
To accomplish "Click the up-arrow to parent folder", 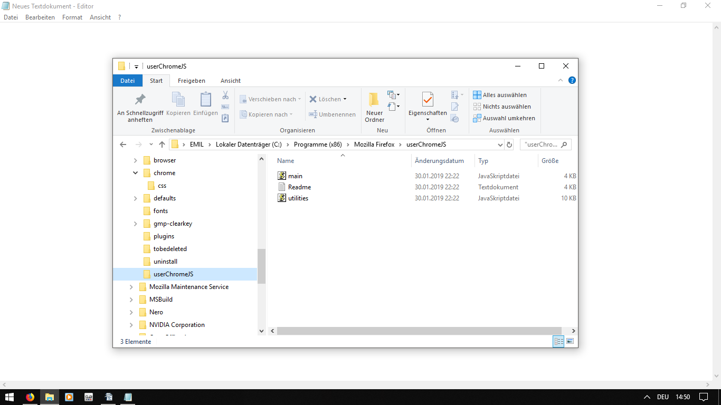I will coord(162,144).
